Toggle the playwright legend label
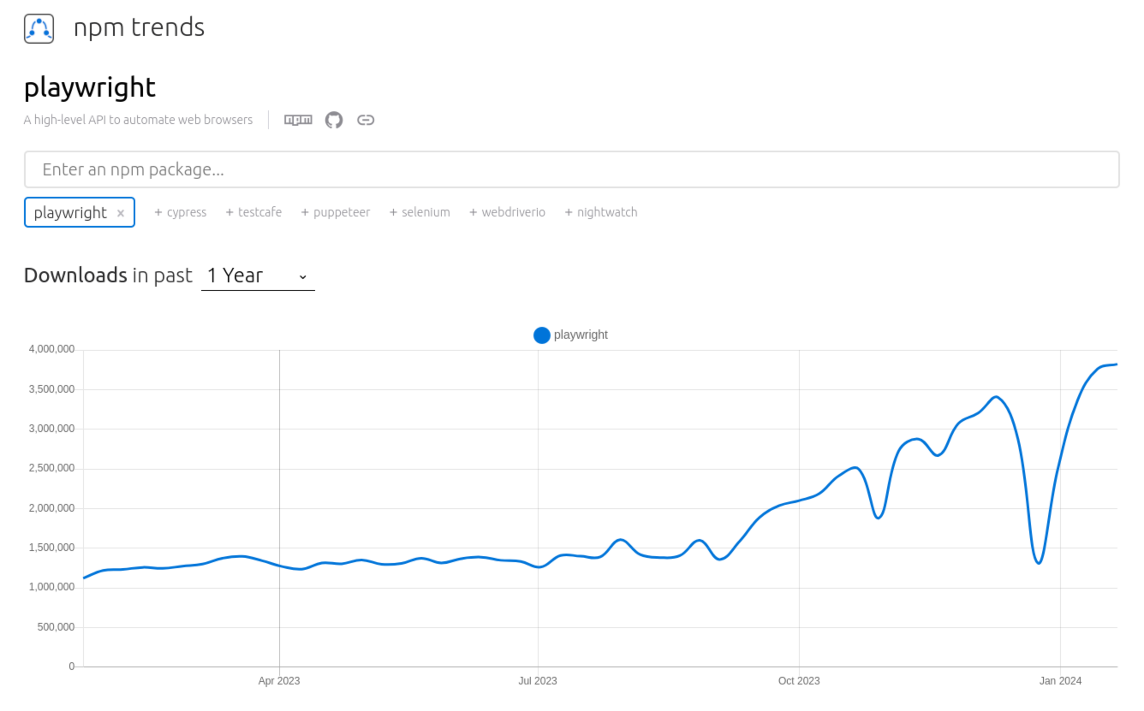The height and width of the screenshot is (711, 1144). click(x=581, y=335)
